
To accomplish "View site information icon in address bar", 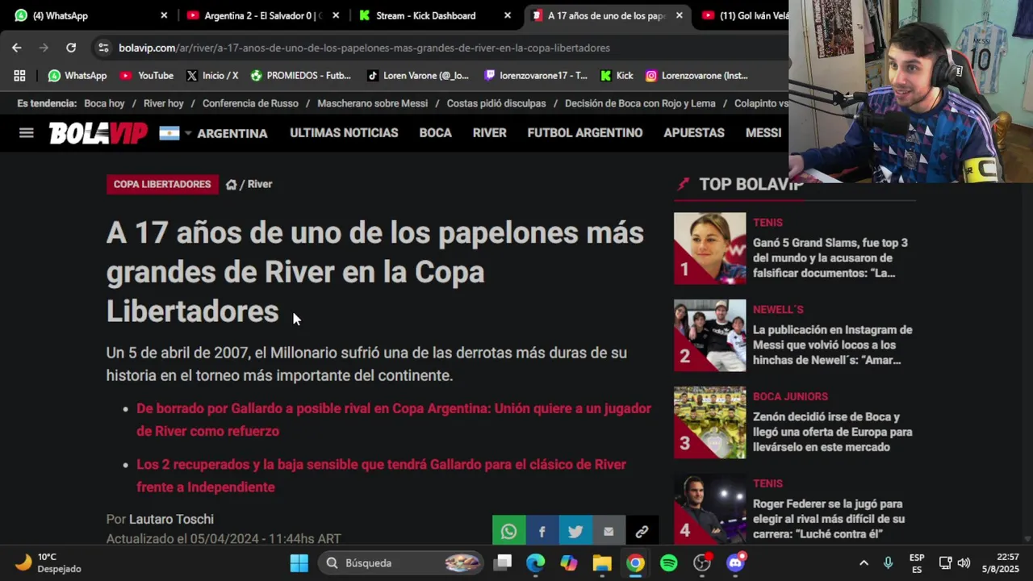I will tap(103, 48).
